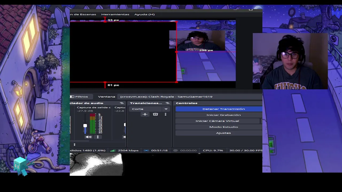
Task: Open the Ayuda (H) menu
Action: (x=144, y=14)
